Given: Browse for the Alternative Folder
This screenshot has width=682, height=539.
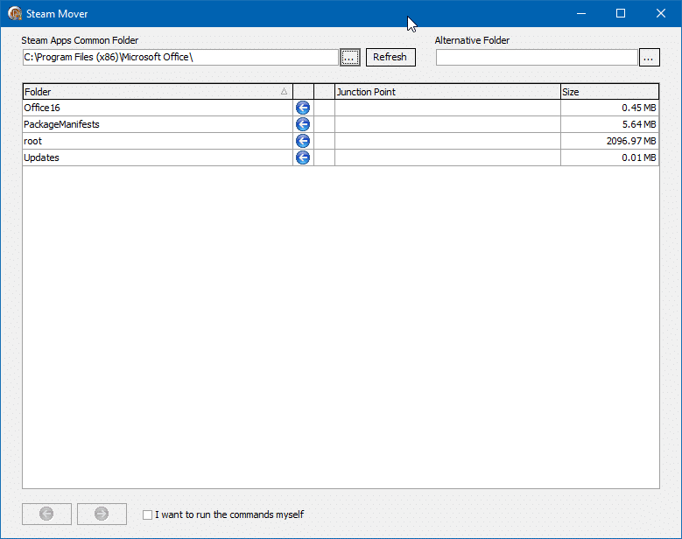Looking at the screenshot, I should [x=649, y=57].
